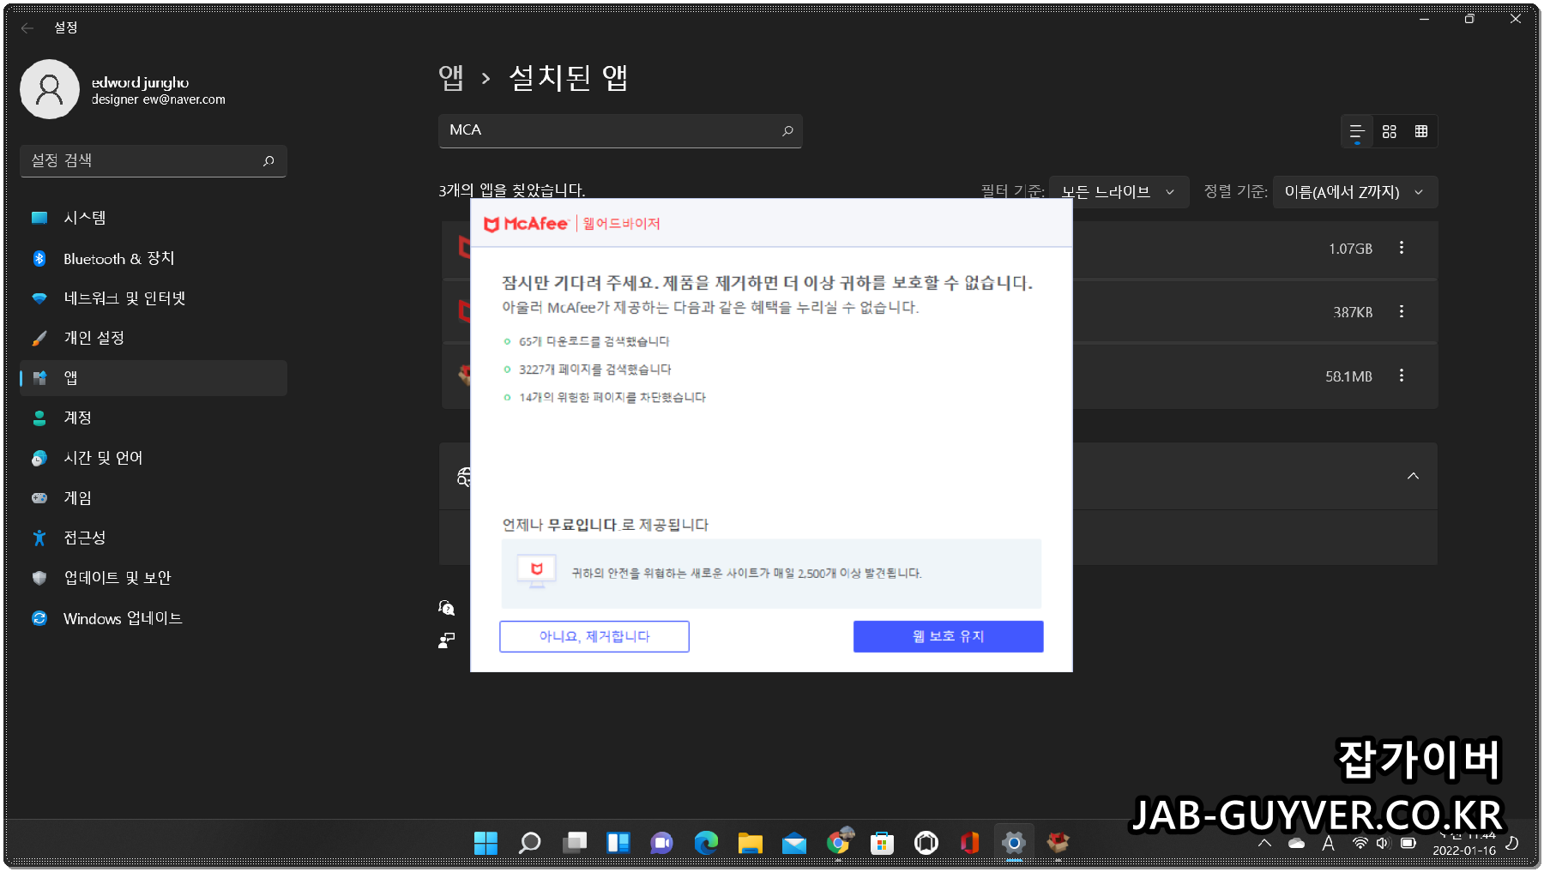Open Teams Chat from taskbar

(661, 843)
